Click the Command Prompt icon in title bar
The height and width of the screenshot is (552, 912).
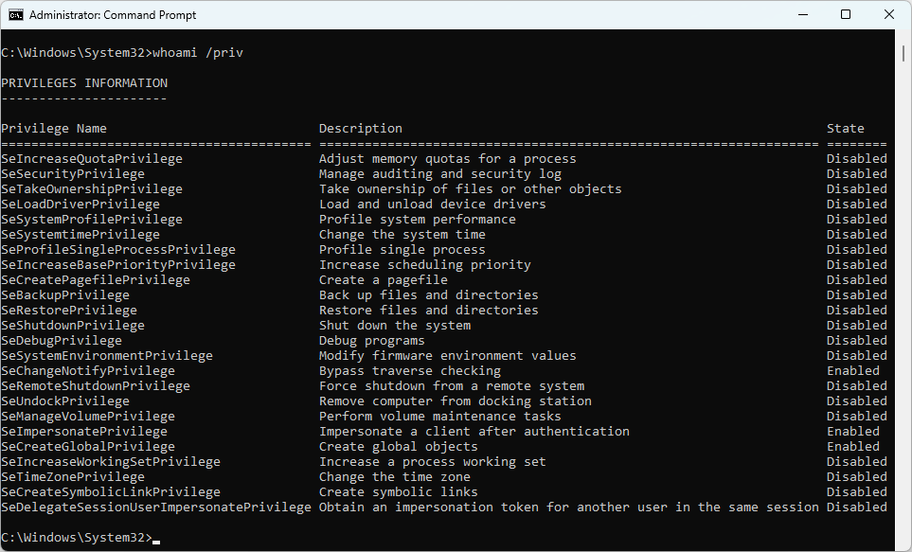tap(16, 15)
